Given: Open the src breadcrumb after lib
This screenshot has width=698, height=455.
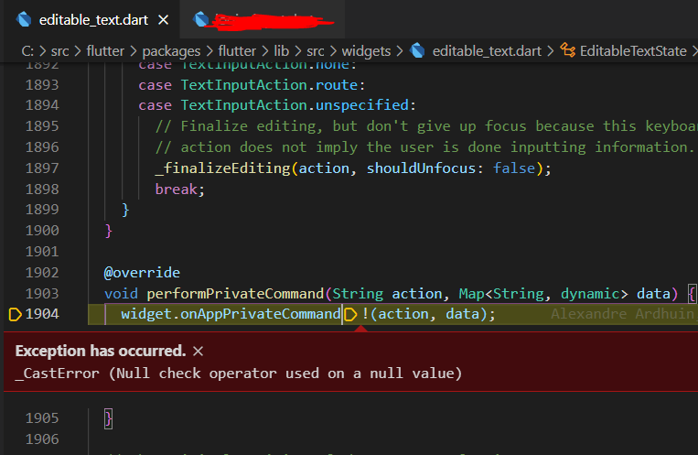Looking at the screenshot, I should click(x=316, y=50).
